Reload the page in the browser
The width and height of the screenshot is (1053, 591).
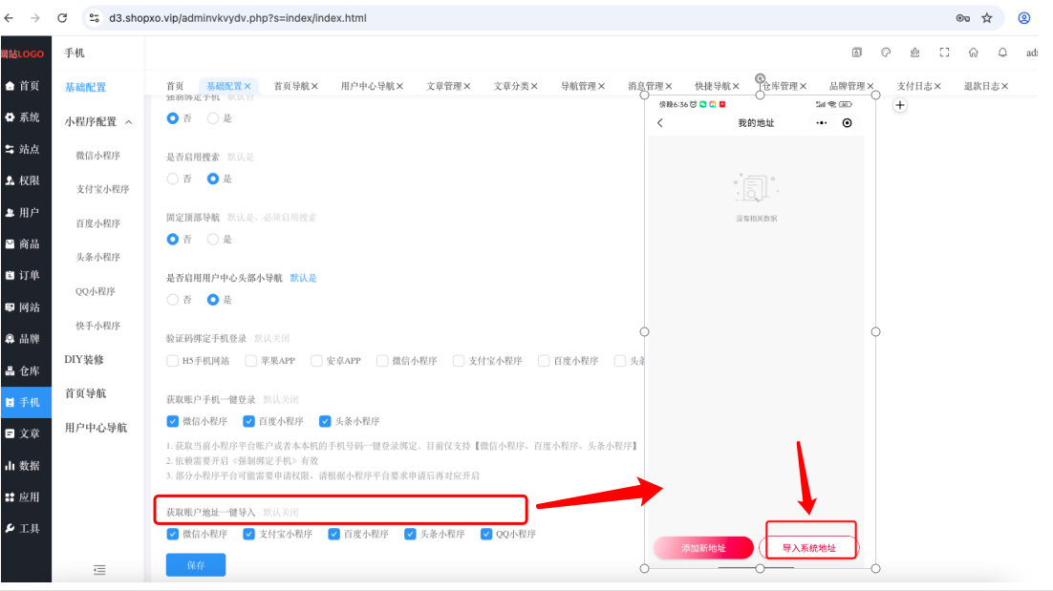pos(62,18)
